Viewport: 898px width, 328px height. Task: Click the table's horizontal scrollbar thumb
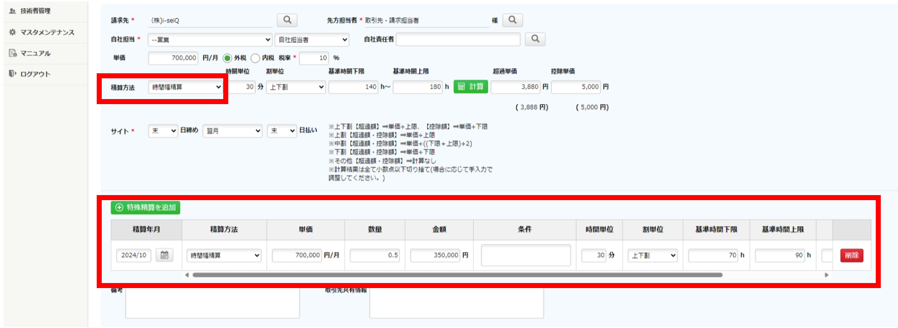(456, 275)
